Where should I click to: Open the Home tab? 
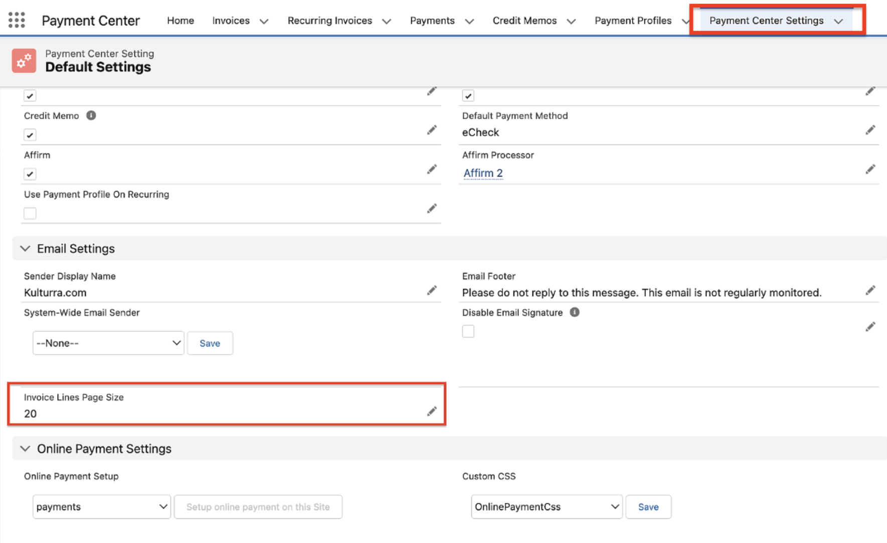point(181,21)
